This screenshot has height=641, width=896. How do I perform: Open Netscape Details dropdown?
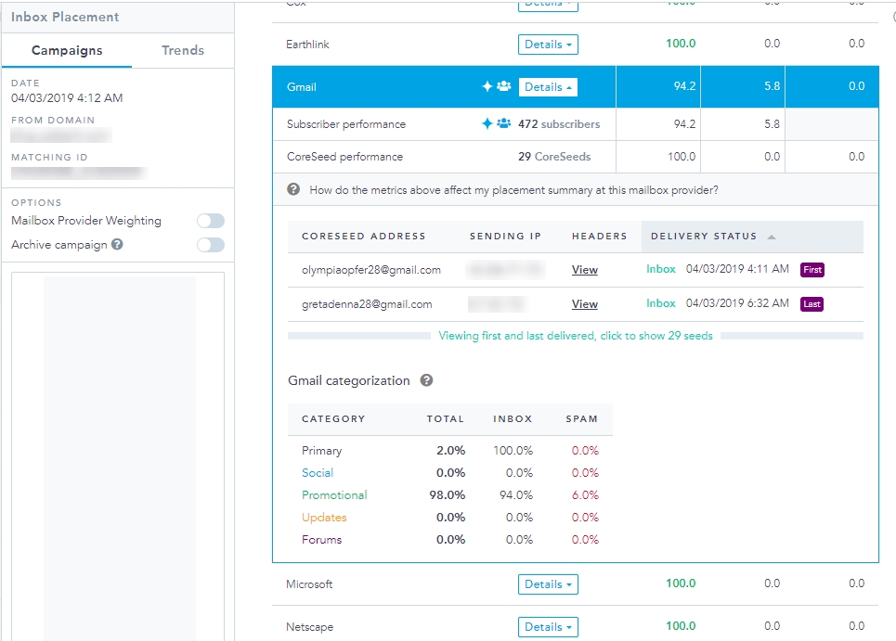pyautogui.click(x=548, y=627)
